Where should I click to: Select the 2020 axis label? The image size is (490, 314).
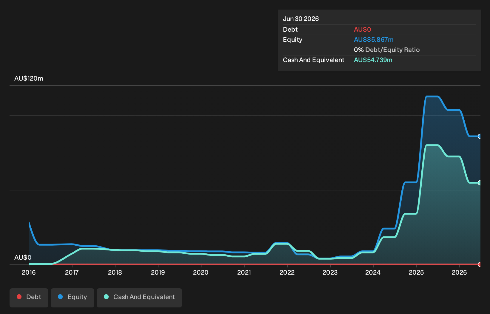tap(201, 272)
